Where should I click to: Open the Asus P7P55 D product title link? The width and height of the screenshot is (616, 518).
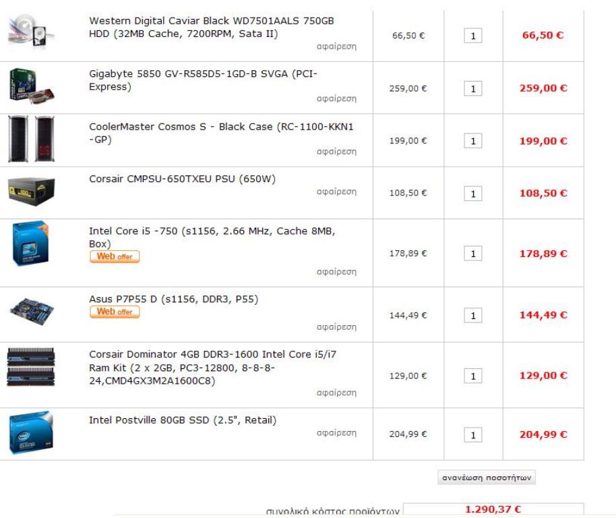click(x=174, y=299)
